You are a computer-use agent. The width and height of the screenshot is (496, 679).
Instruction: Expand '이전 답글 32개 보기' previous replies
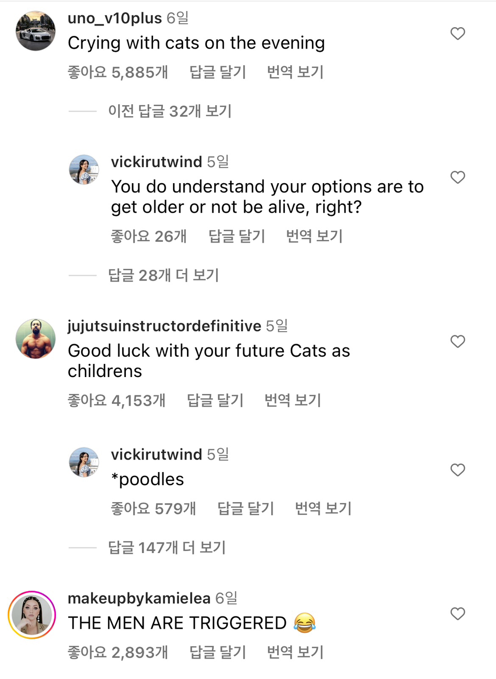[170, 111]
